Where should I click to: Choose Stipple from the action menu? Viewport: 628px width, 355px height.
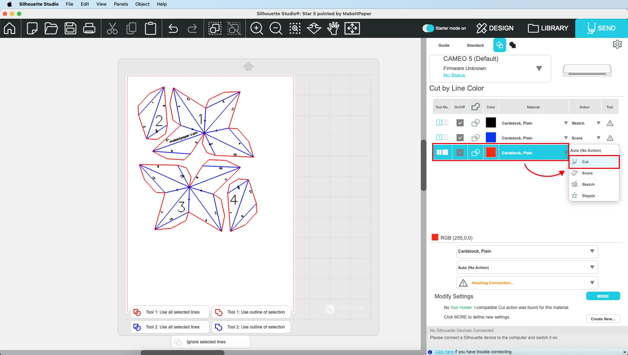(x=594, y=196)
